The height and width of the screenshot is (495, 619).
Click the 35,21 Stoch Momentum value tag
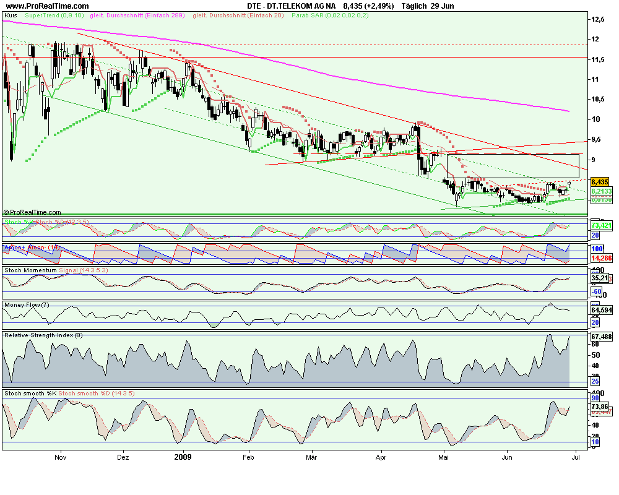coord(600,278)
